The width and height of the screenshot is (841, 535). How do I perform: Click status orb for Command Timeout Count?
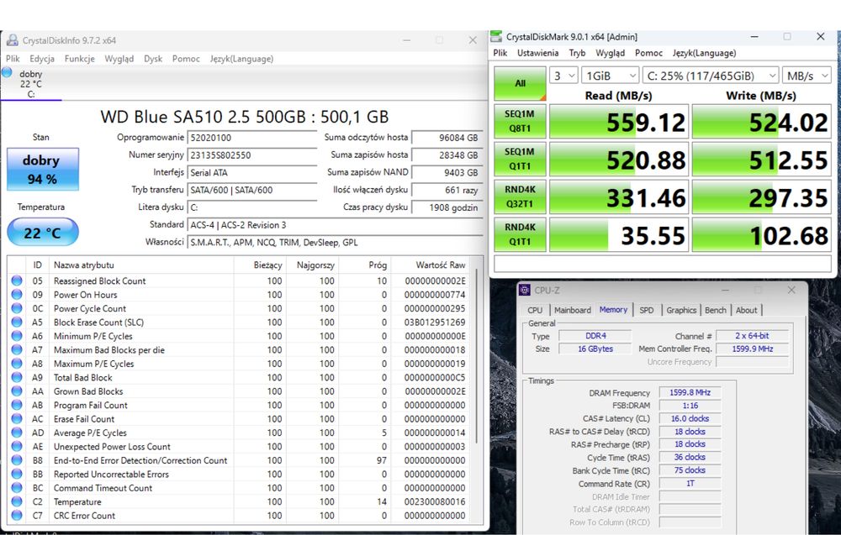point(17,488)
